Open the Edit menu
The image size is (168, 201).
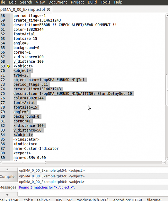[13, 2]
